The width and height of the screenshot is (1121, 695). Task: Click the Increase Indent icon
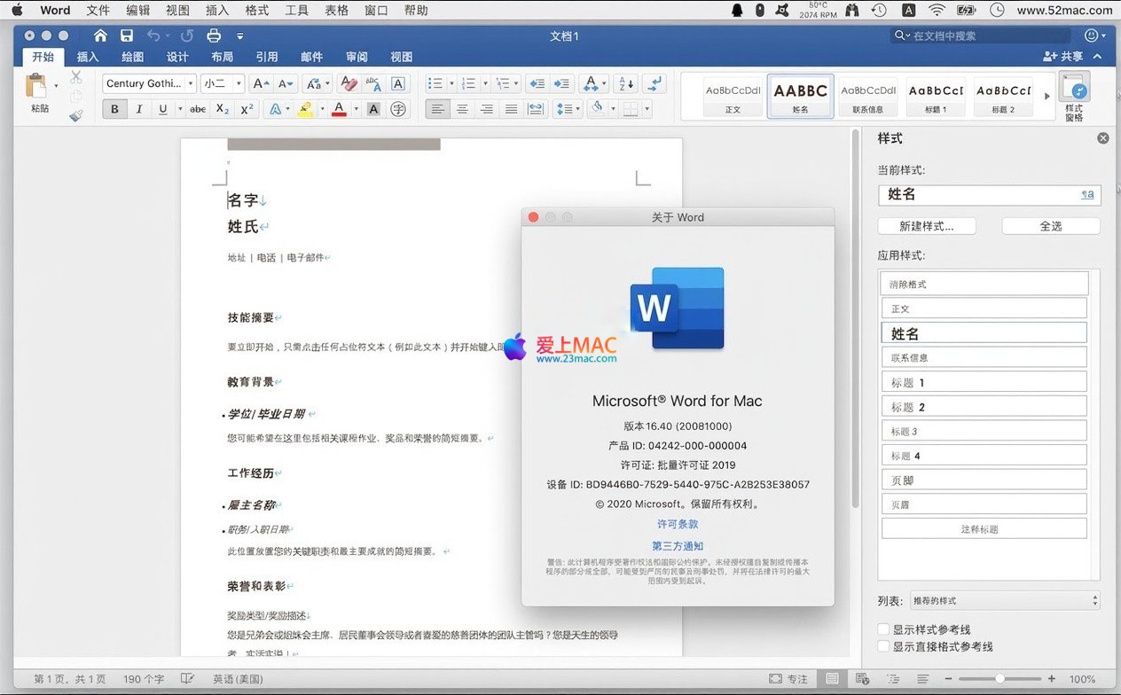coord(561,83)
